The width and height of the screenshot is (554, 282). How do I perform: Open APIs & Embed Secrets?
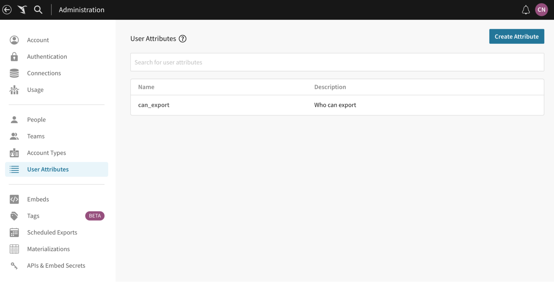coord(56,266)
